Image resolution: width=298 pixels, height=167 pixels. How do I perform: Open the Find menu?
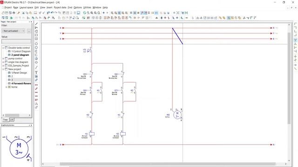tap(70, 7)
